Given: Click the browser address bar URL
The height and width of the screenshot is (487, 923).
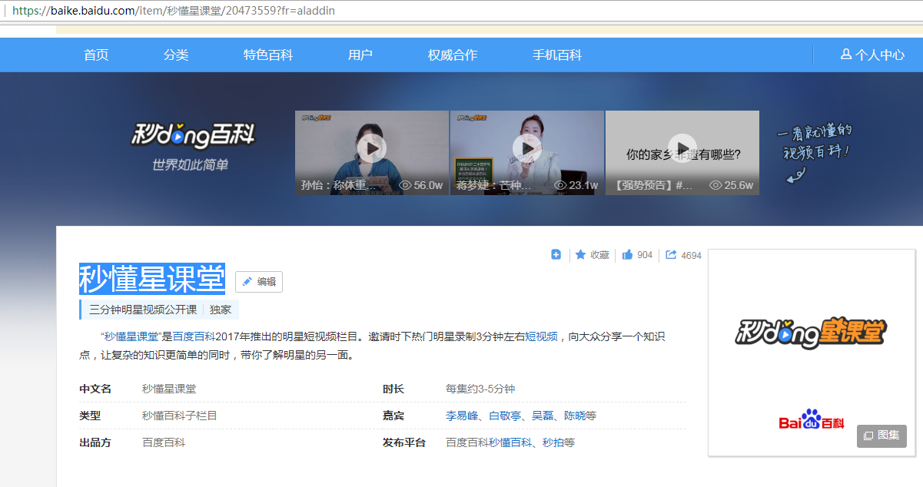Looking at the screenshot, I should (x=174, y=11).
